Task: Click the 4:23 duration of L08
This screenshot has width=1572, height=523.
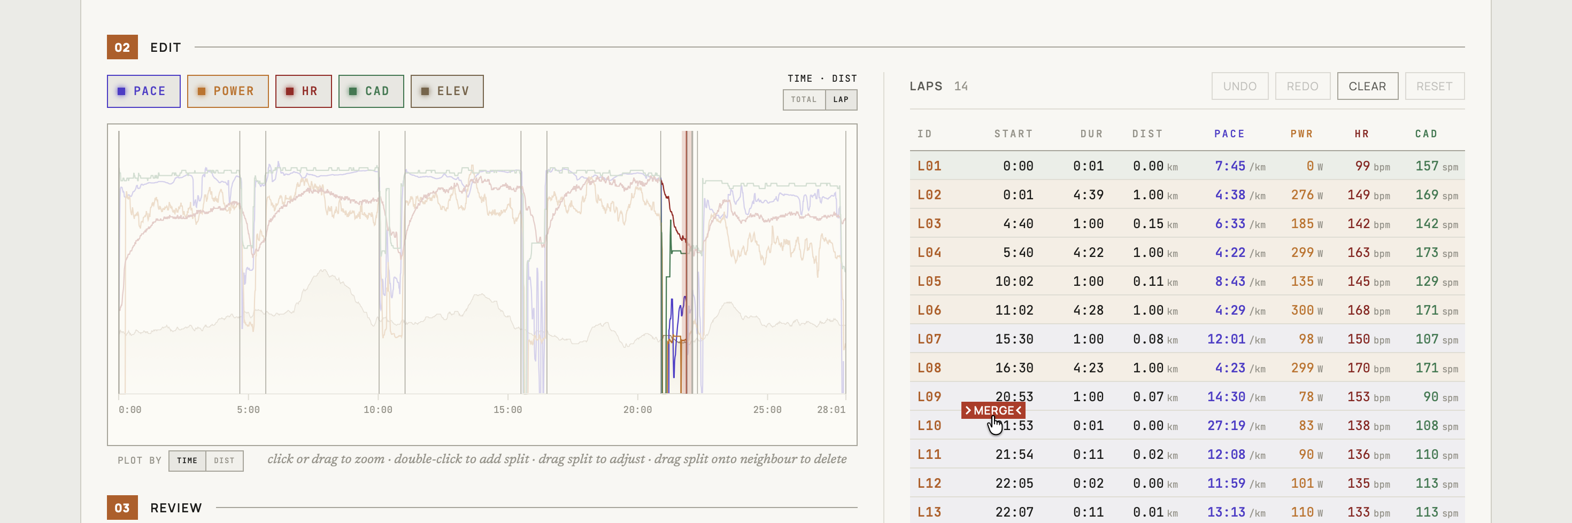Action: 1088,368
